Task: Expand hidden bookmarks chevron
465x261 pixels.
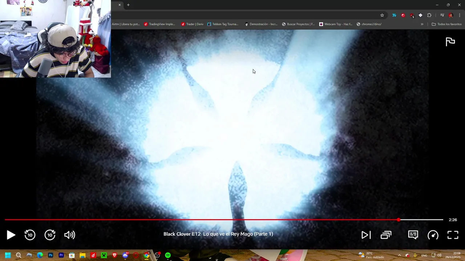Action: [x=422, y=24]
